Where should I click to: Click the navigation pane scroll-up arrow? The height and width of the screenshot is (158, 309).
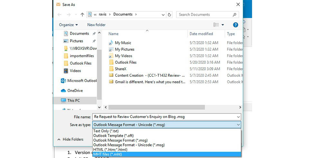tap(99, 33)
